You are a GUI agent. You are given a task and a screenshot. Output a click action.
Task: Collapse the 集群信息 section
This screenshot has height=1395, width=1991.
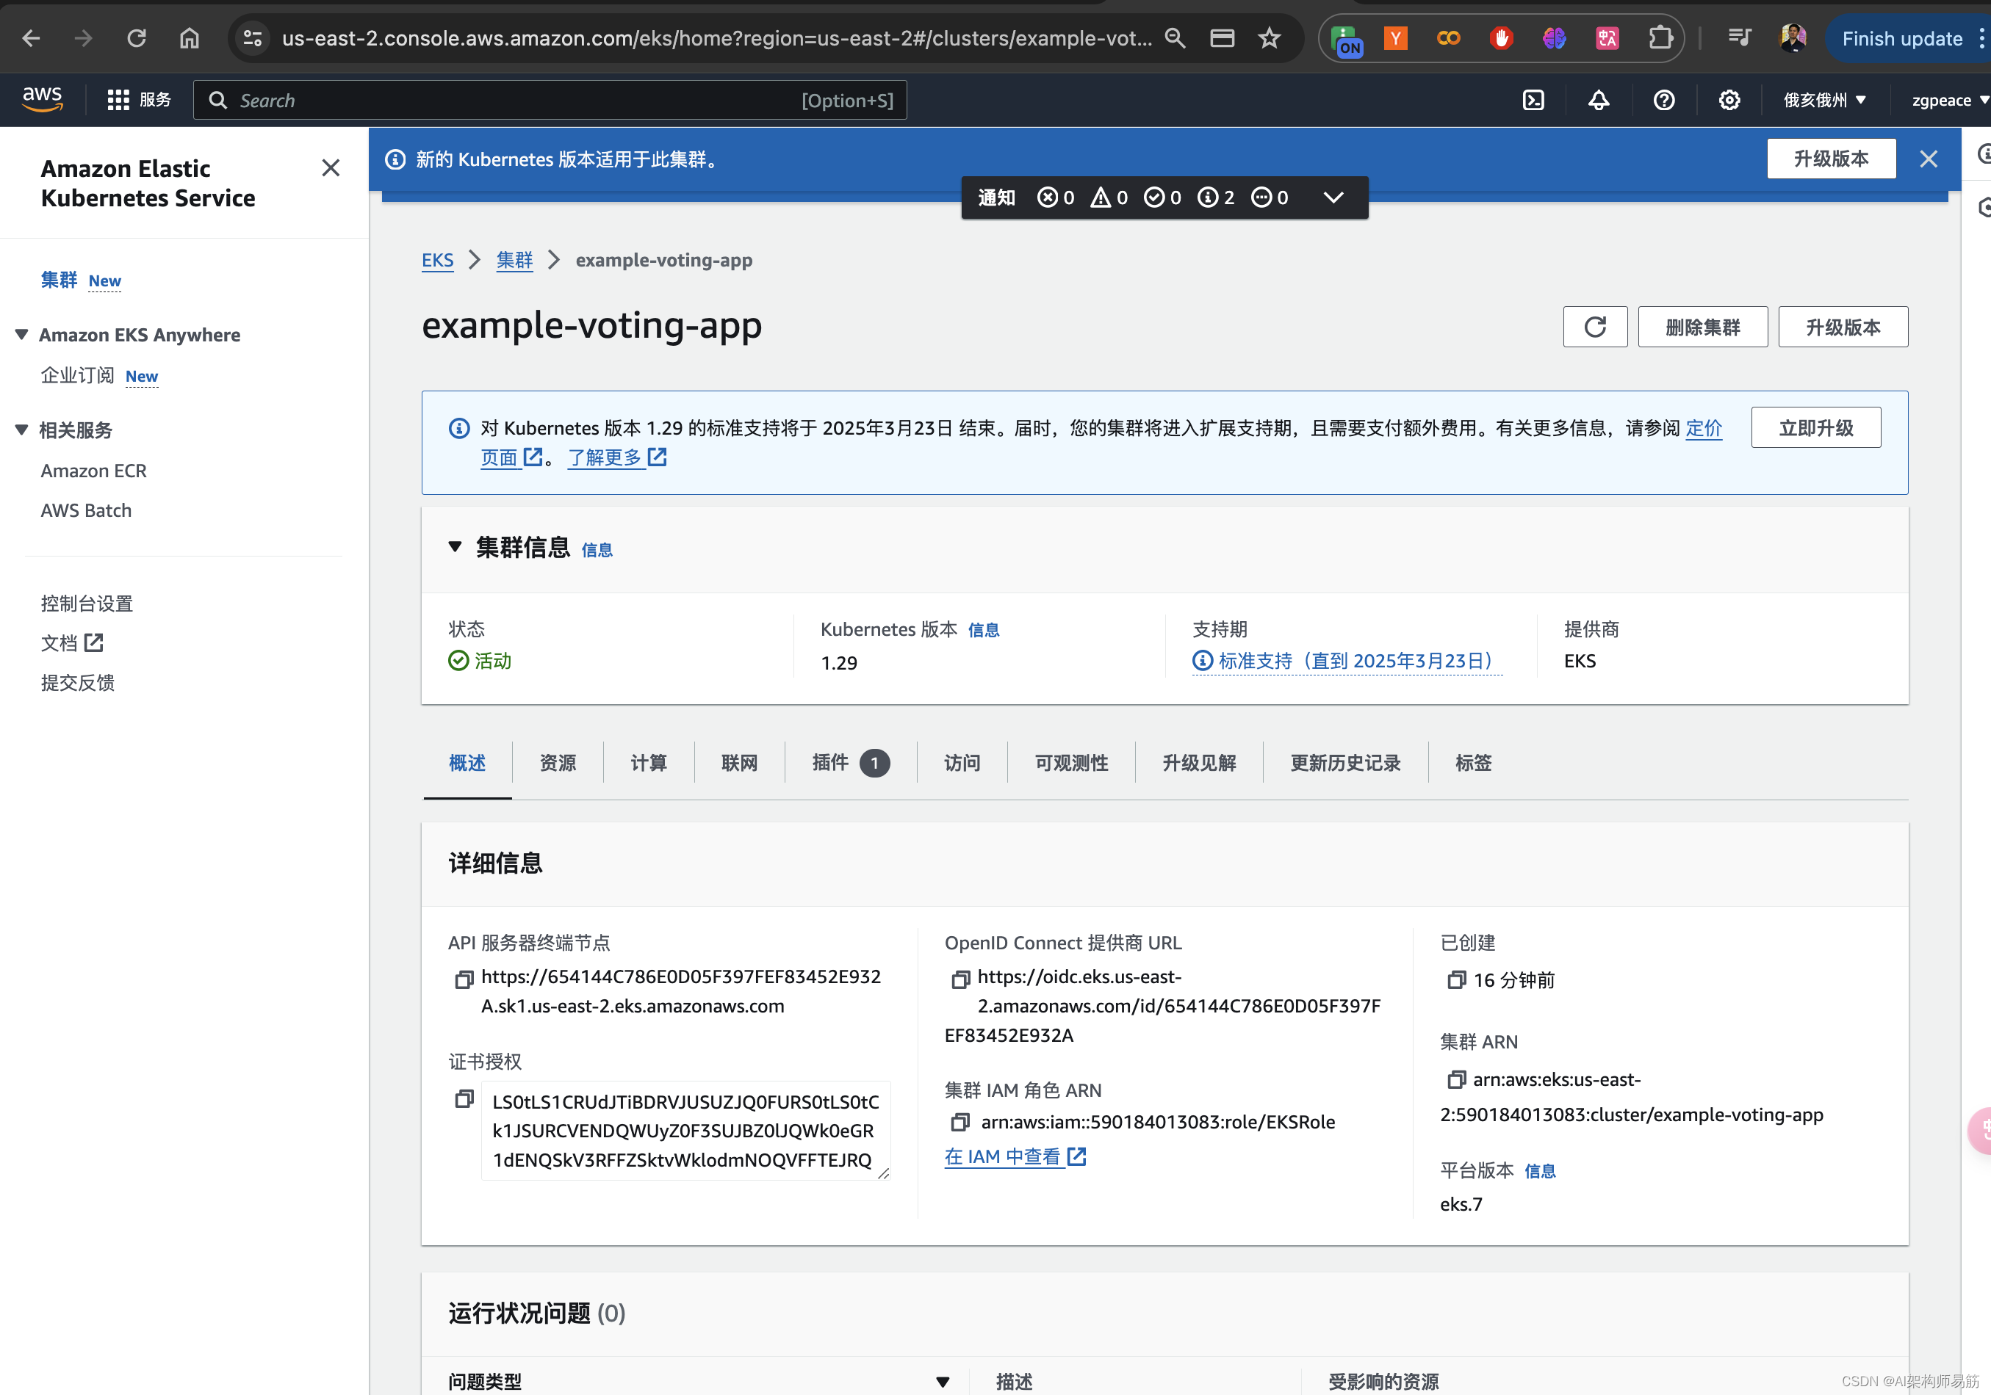[x=454, y=547]
